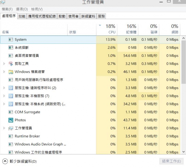The image size is (186, 168).
Task: Click the 服務主機: 本機系統 gear icon
Action: pyautogui.click(x=11, y=104)
